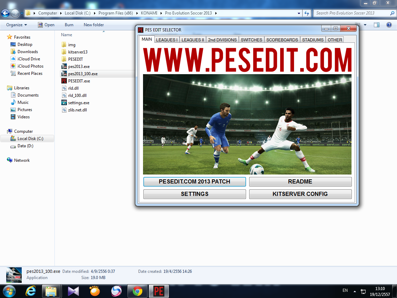Viewport: 397px width, 298px height.
Task: Toggle the preview pane icon
Action: pyautogui.click(x=376, y=25)
